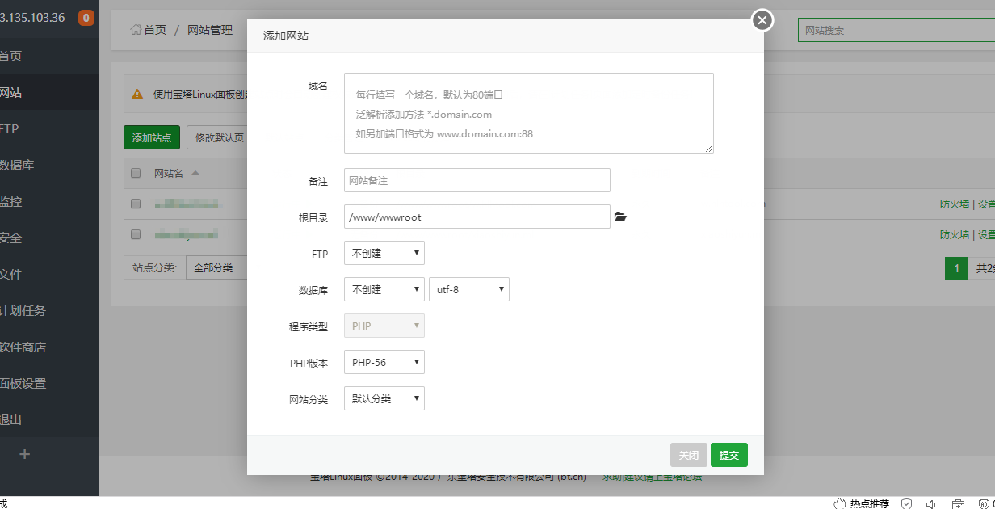Click the 提交 submit button
Viewport: 995px width, 509px height.
728,455
